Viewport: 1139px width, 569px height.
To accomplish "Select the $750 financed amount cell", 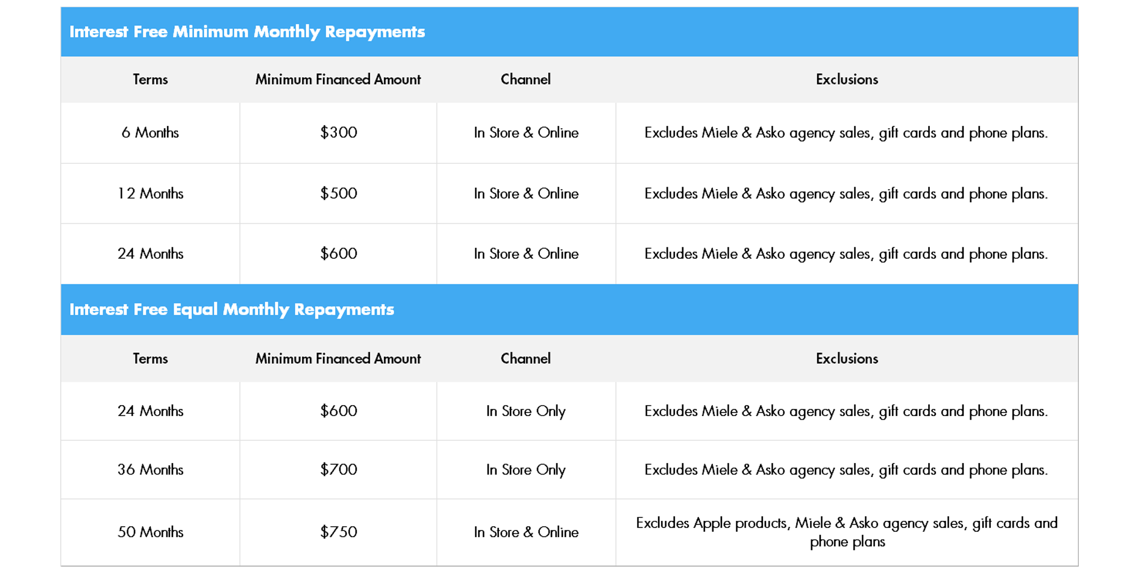I will (339, 532).
